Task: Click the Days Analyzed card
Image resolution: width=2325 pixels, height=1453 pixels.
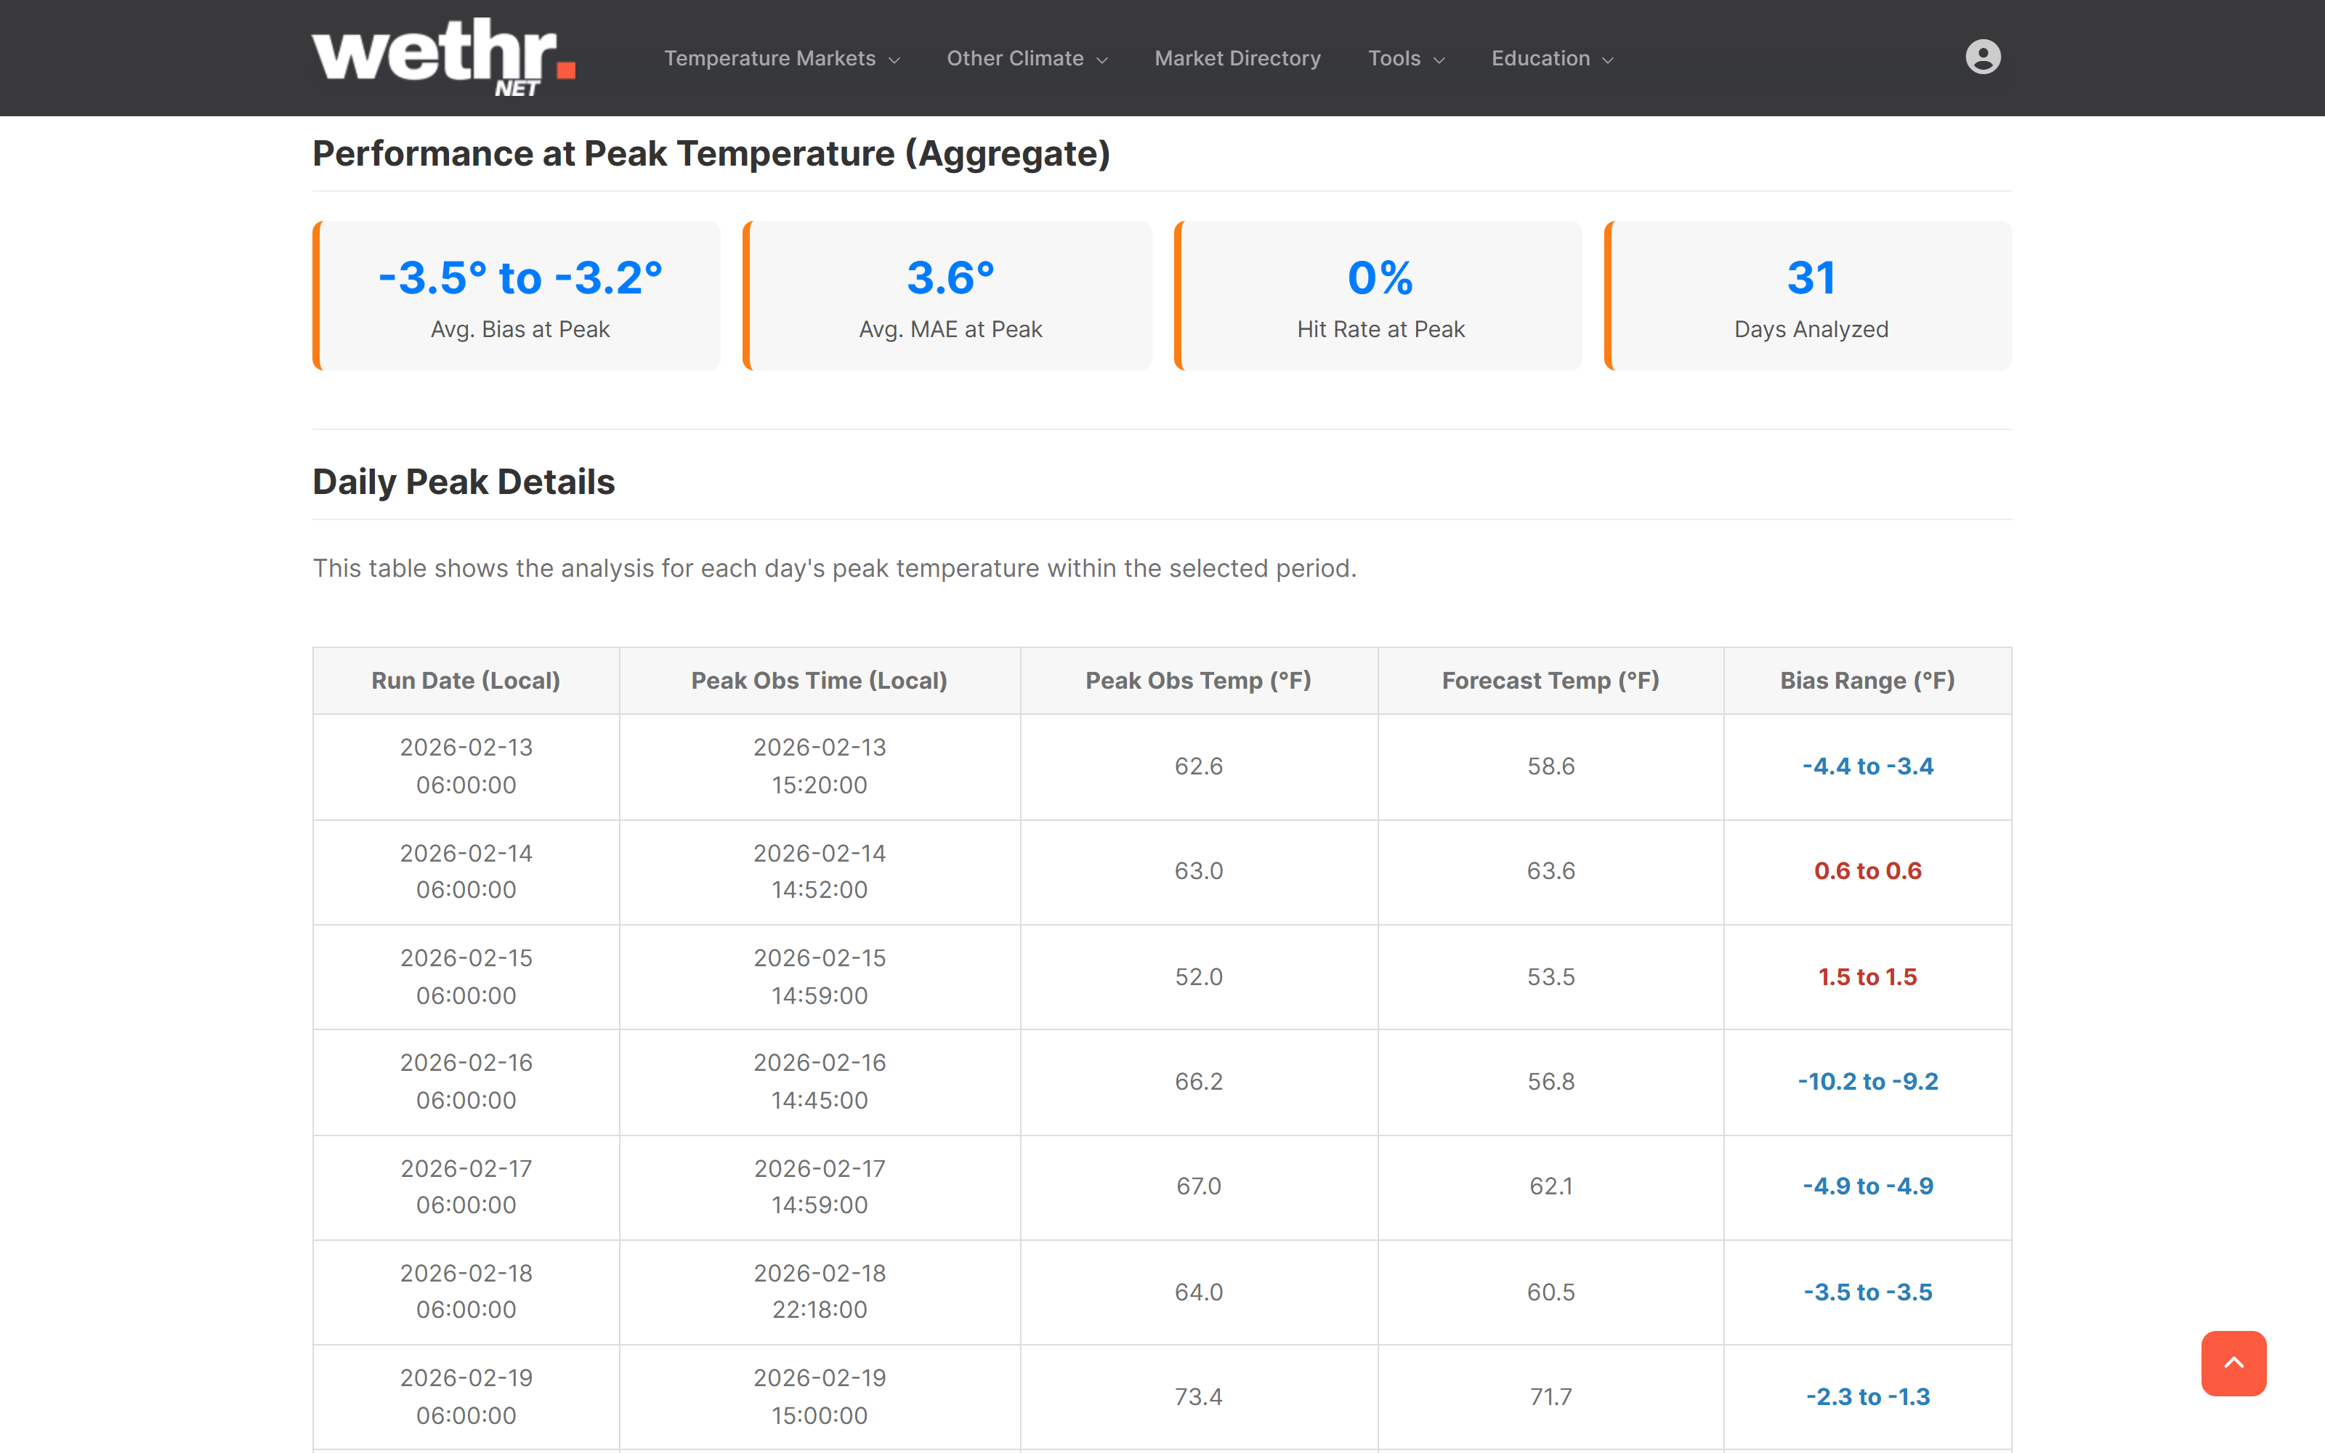Action: click(x=1810, y=296)
